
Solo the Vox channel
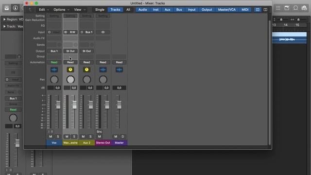coord(58,137)
